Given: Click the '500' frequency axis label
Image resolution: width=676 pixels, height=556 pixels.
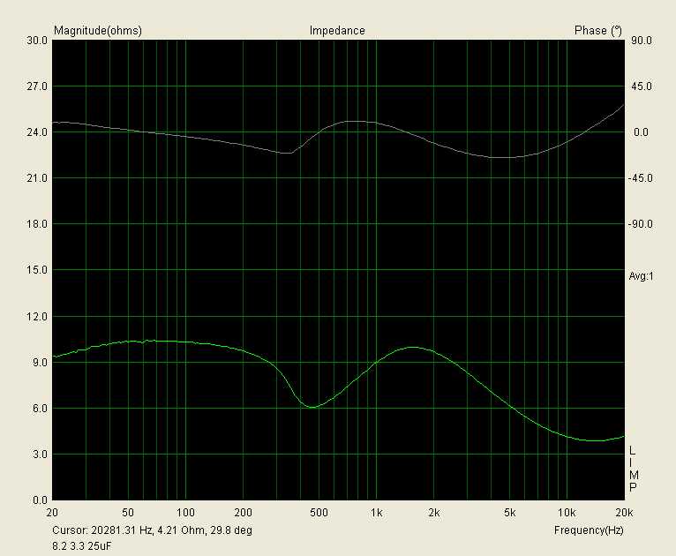Looking at the screenshot, I should 319,513.
